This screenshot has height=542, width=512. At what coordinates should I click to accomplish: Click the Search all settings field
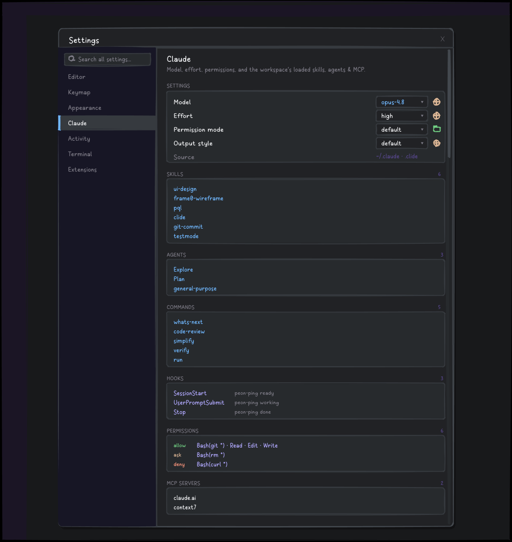pyautogui.click(x=107, y=59)
